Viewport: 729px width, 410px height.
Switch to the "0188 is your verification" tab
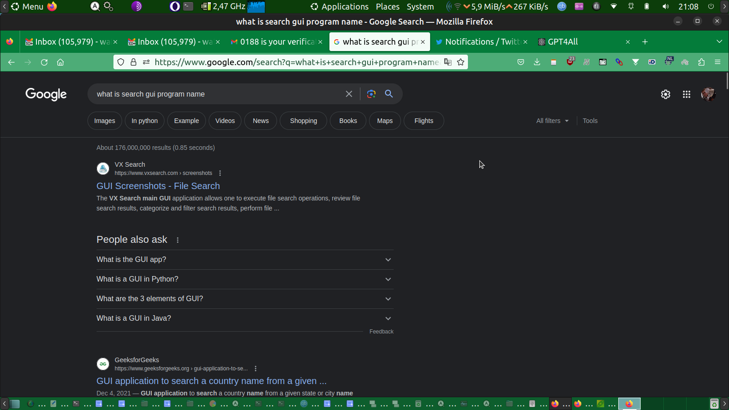(x=277, y=42)
